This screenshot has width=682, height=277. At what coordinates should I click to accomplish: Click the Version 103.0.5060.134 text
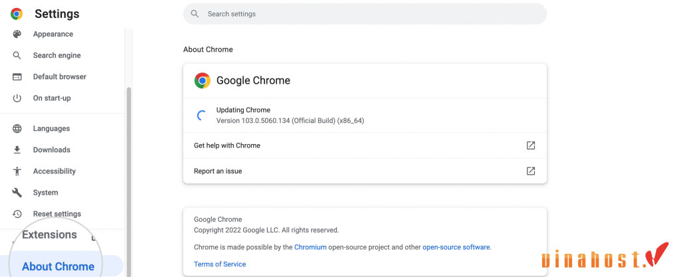pos(290,120)
